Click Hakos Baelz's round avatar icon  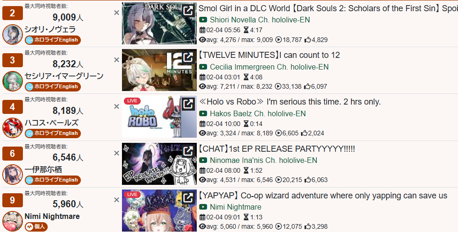pyautogui.click(x=13, y=128)
